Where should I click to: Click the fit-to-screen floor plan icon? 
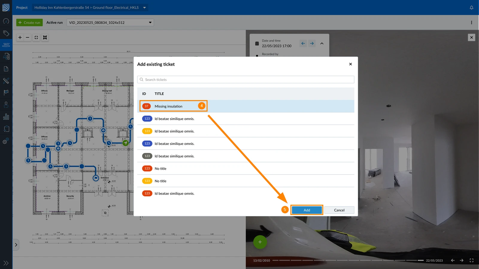pos(36,37)
